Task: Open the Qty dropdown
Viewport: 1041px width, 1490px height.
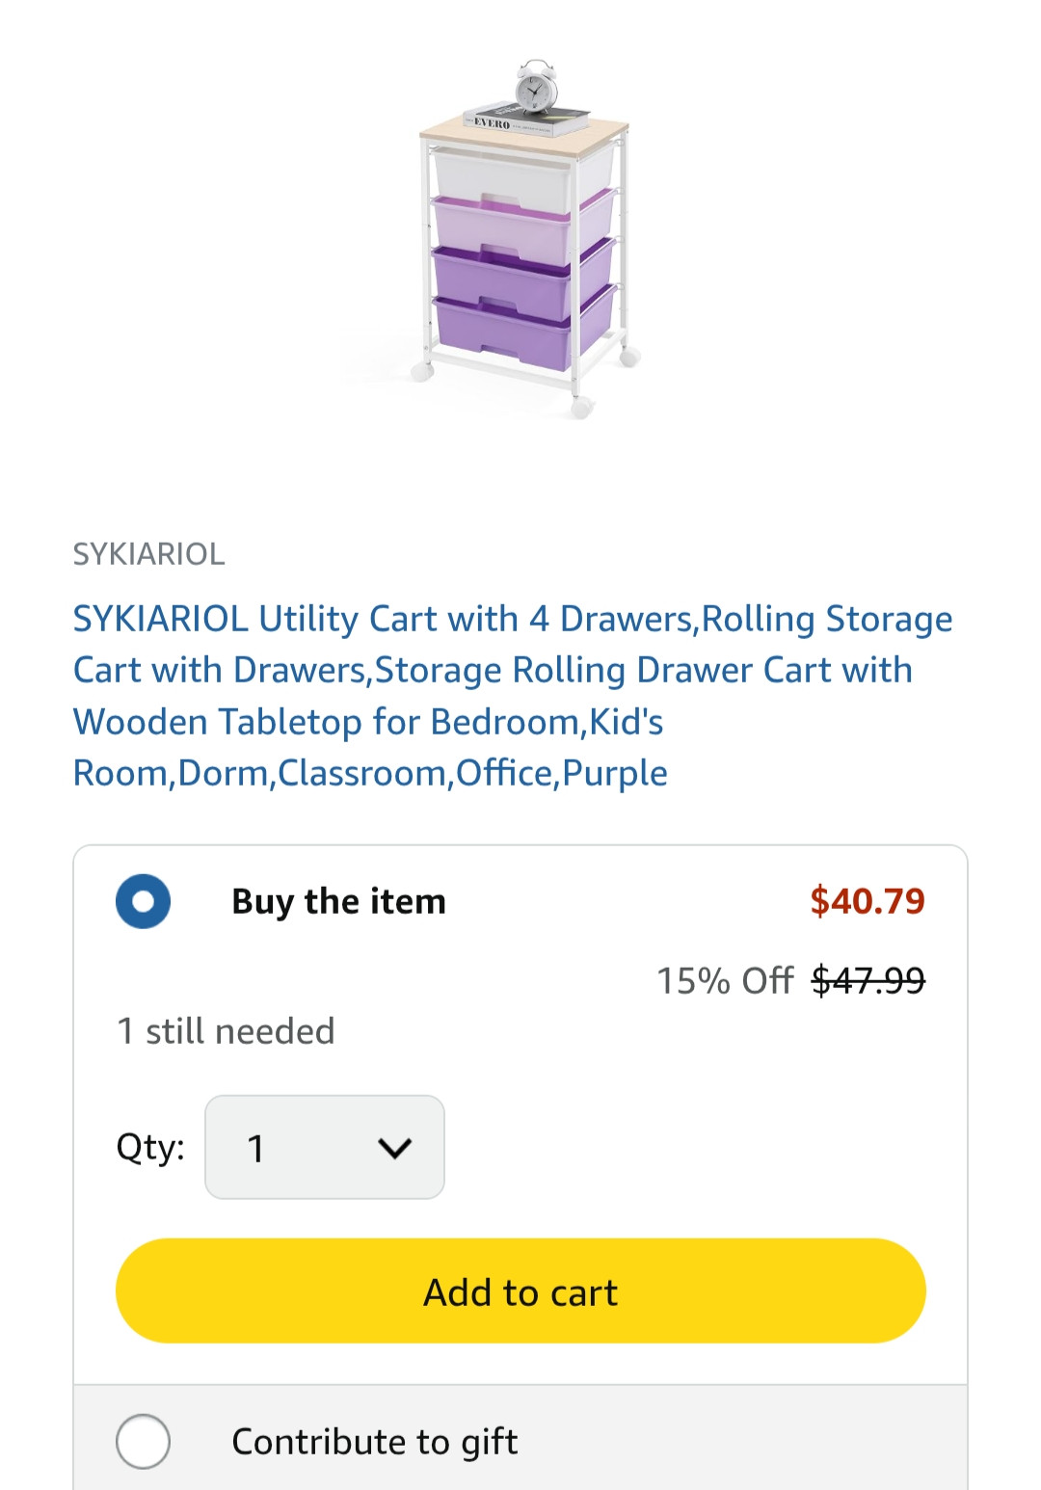Action: point(325,1147)
